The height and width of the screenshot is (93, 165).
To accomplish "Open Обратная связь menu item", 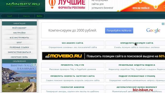I will click(19, 57).
